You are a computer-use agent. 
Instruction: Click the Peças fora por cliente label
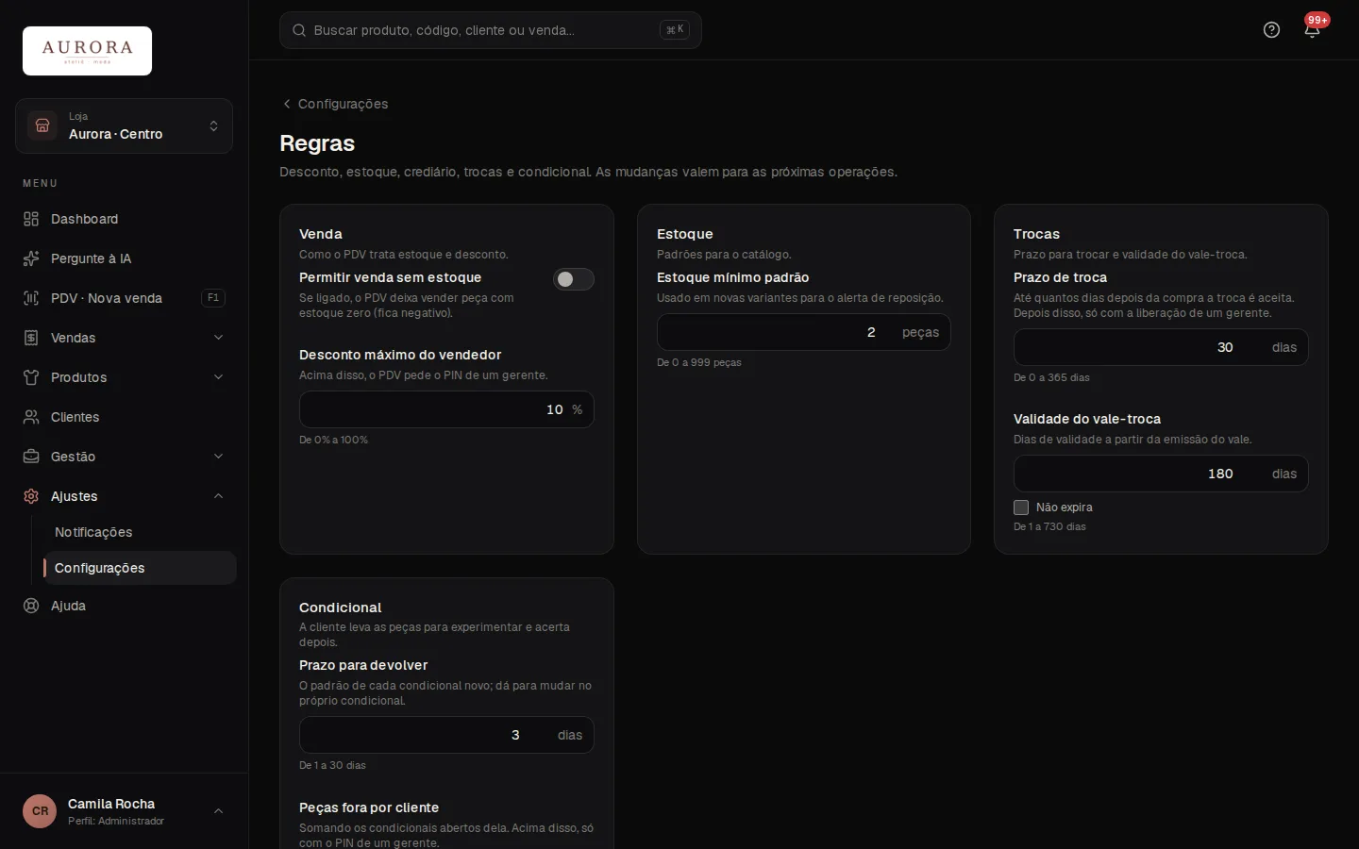369,807
